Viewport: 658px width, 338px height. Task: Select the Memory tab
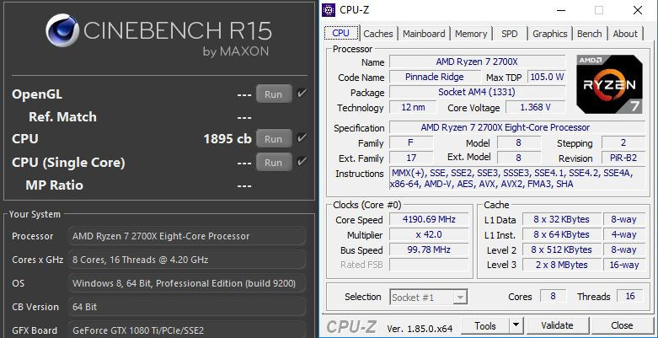point(471,34)
